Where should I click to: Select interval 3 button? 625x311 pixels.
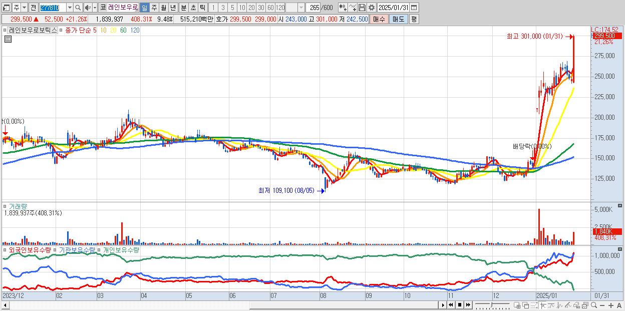(x=223, y=8)
